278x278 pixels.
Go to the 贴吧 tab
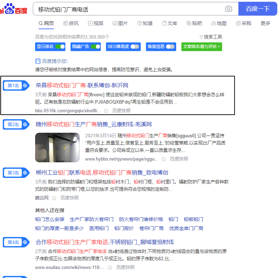coord(194,23)
